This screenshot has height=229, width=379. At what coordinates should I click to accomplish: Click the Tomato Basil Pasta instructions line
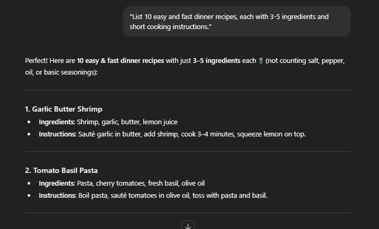coord(153,195)
